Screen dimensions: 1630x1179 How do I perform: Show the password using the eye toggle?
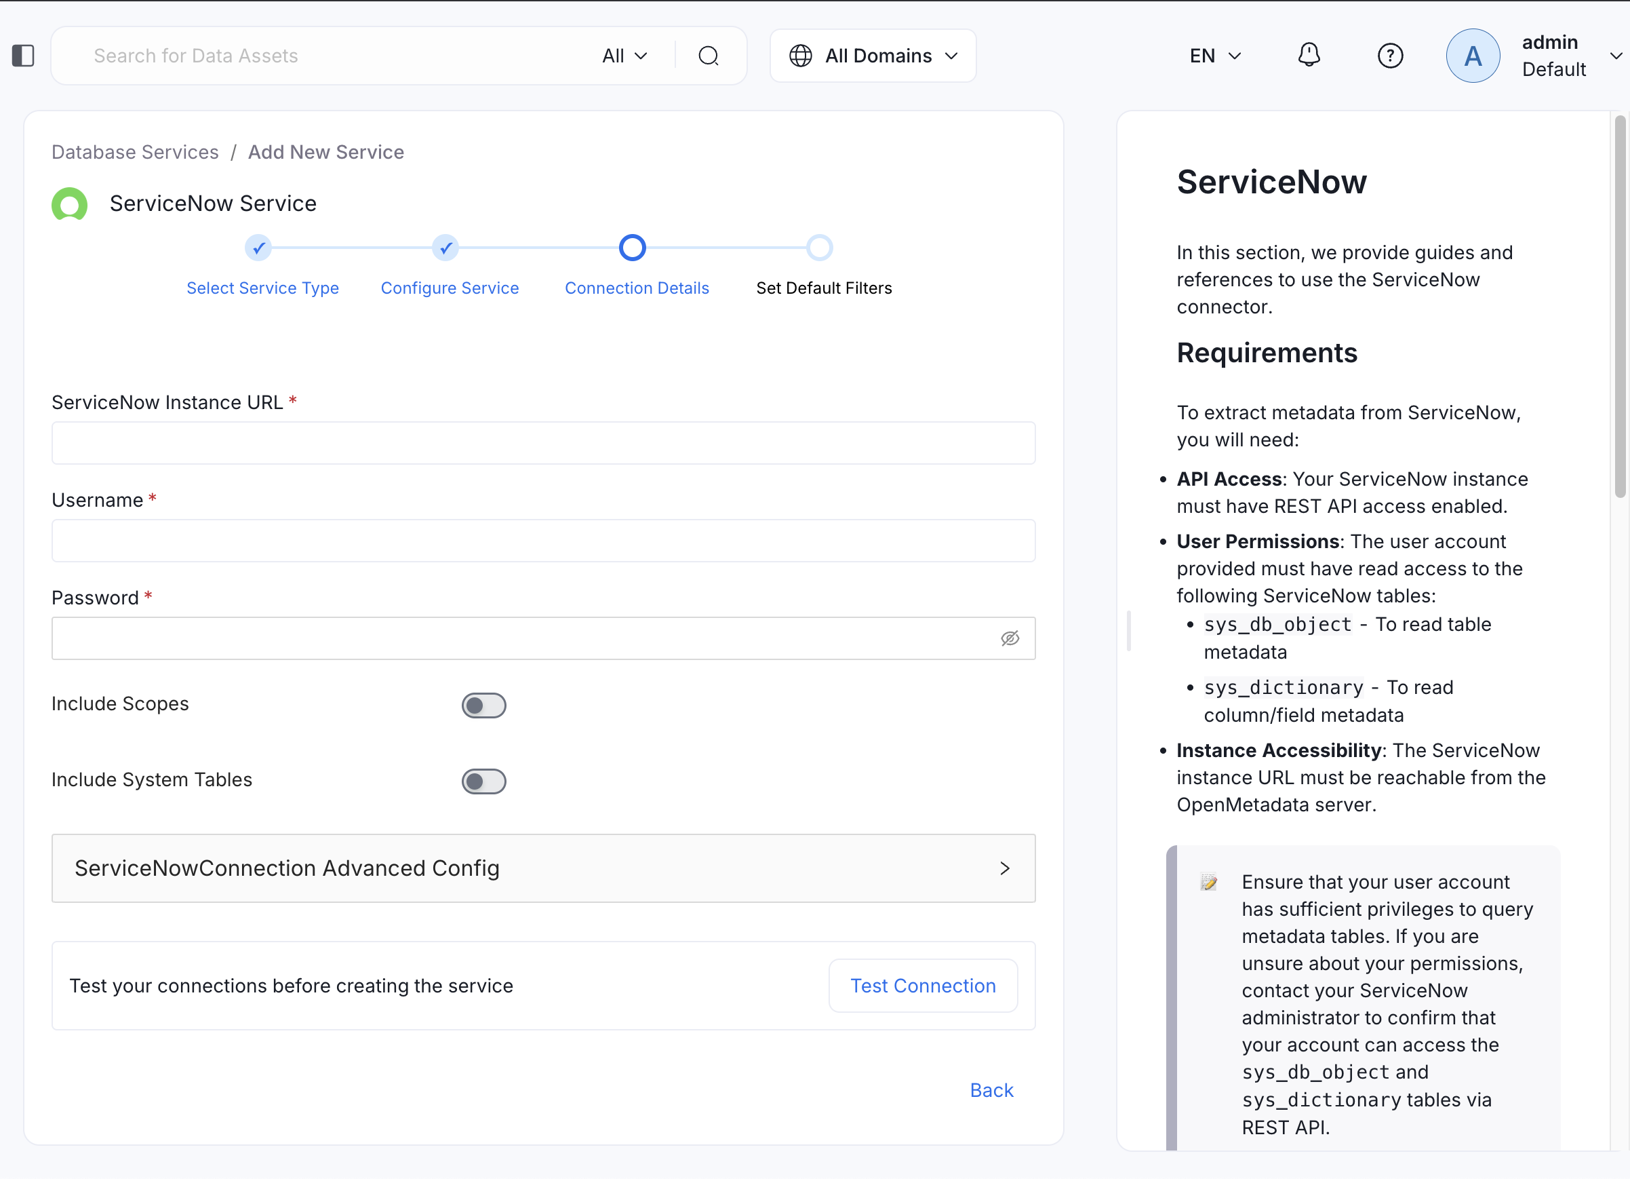click(1010, 638)
